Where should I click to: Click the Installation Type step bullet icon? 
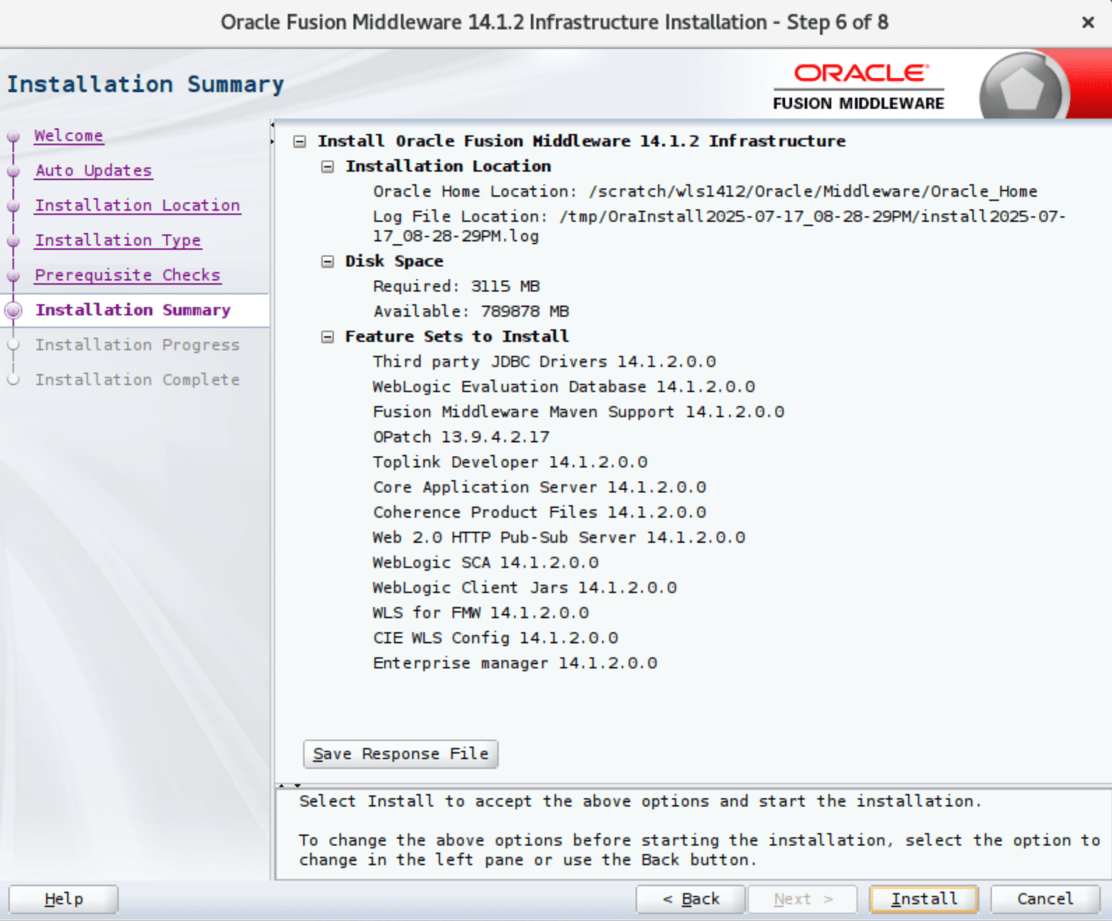(13, 241)
